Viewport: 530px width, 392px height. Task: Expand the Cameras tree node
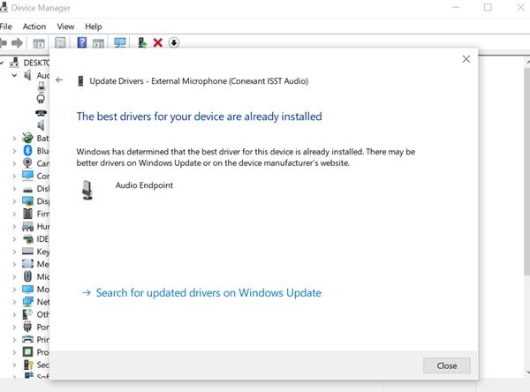[x=14, y=163]
